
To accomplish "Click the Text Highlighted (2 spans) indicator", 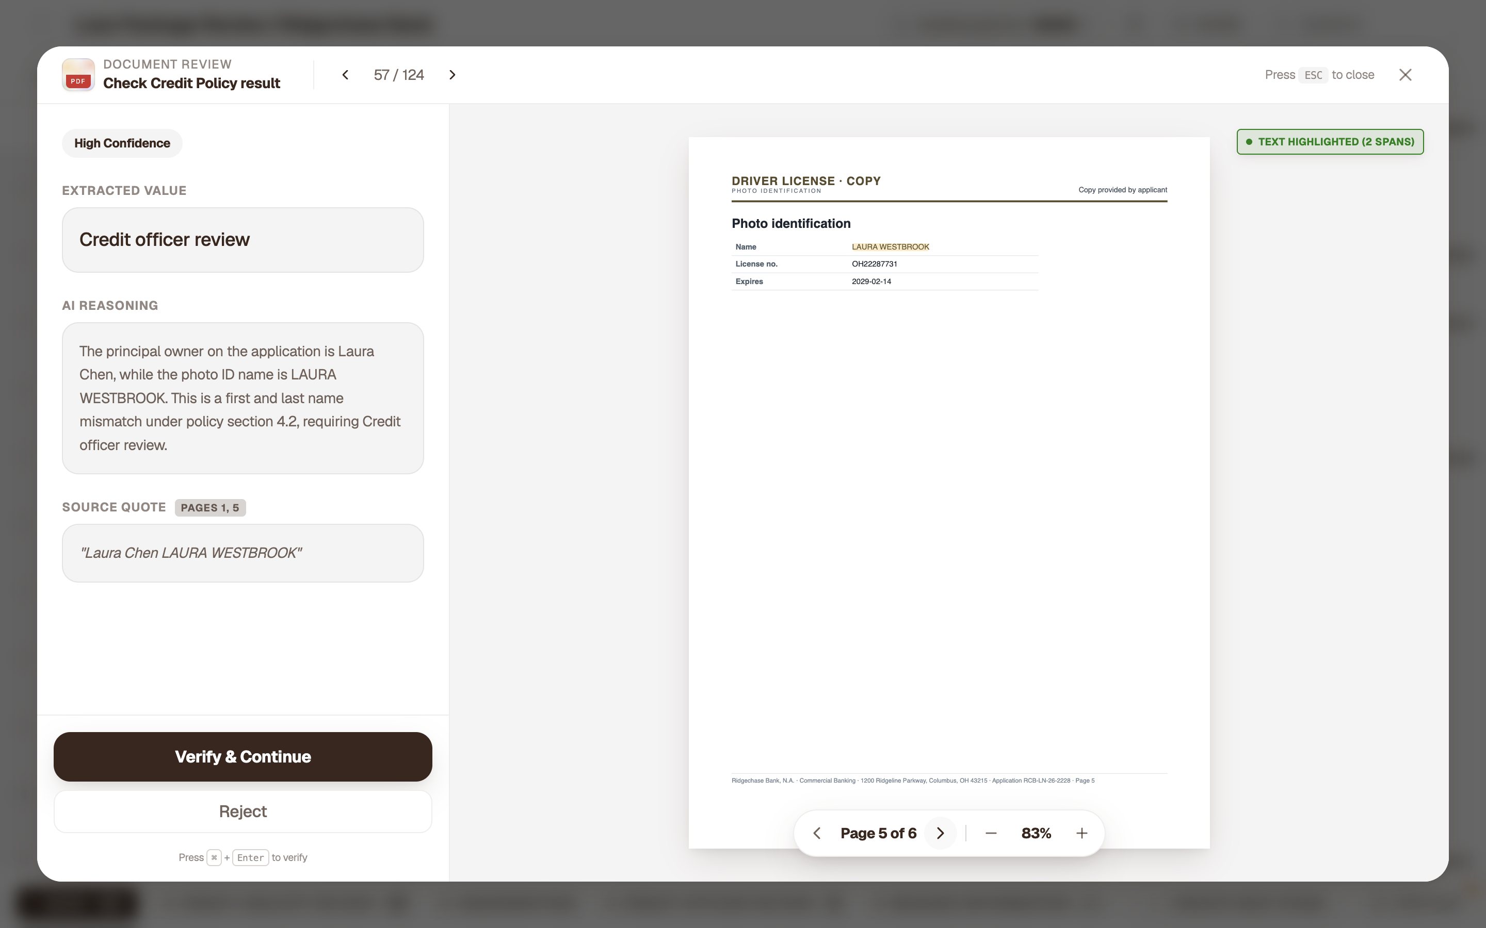I will tap(1330, 142).
